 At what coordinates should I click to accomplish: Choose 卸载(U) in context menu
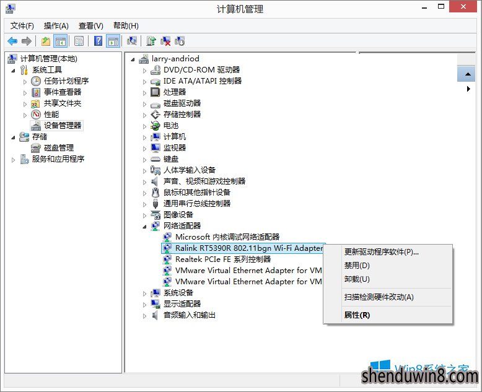(x=357, y=279)
